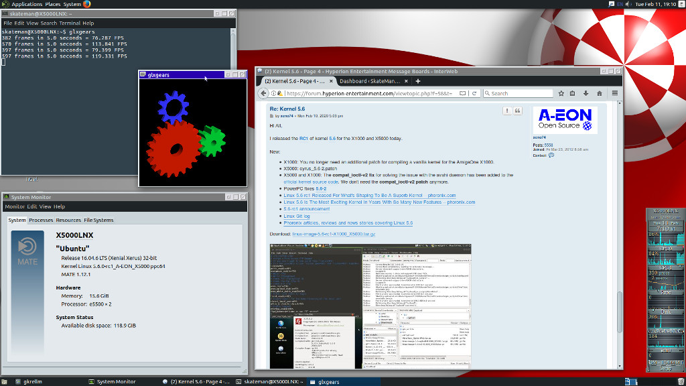Open Phoronix articles covering Linux 5.6 link
This screenshot has height=386, width=686.
tap(348, 222)
